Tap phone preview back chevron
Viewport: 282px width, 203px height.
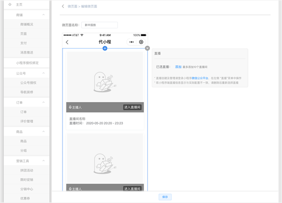pos(67,43)
